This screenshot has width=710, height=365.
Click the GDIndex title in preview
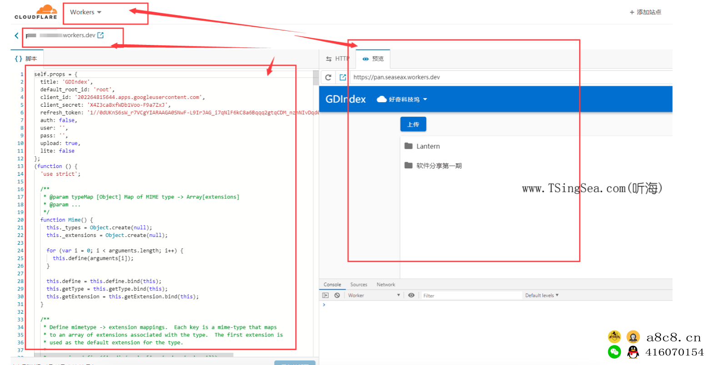pyautogui.click(x=345, y=99)
